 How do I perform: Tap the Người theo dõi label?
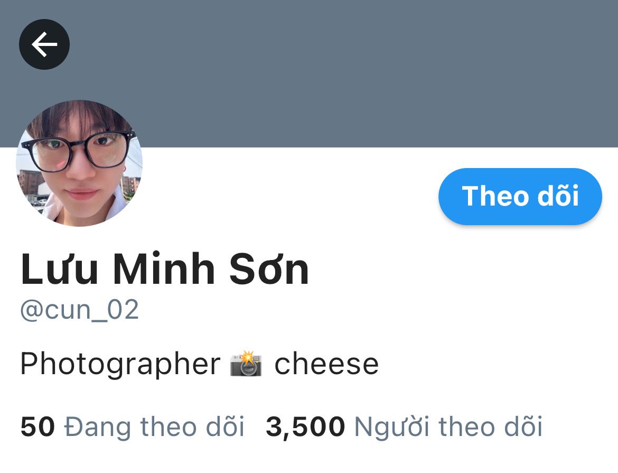pyautogui.click(x=448, y=427)
